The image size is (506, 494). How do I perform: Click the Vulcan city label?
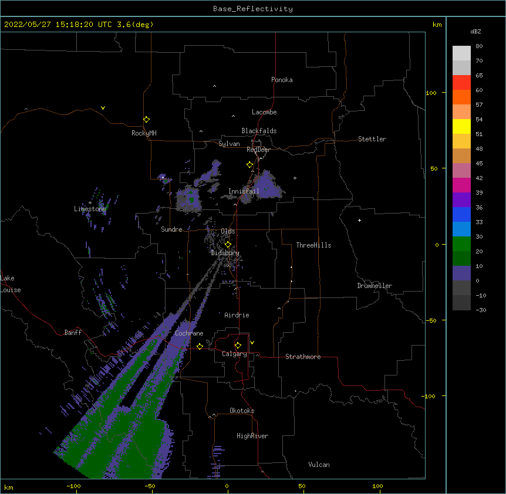point(319,465)
